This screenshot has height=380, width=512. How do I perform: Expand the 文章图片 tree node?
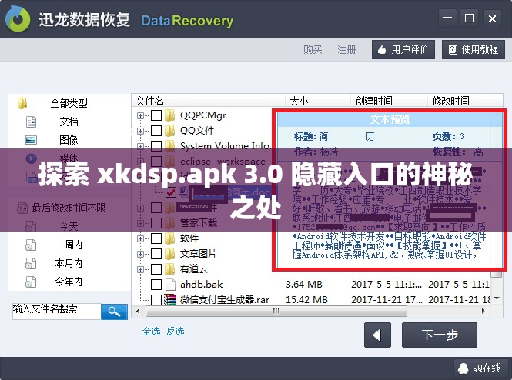click(140, 254)
